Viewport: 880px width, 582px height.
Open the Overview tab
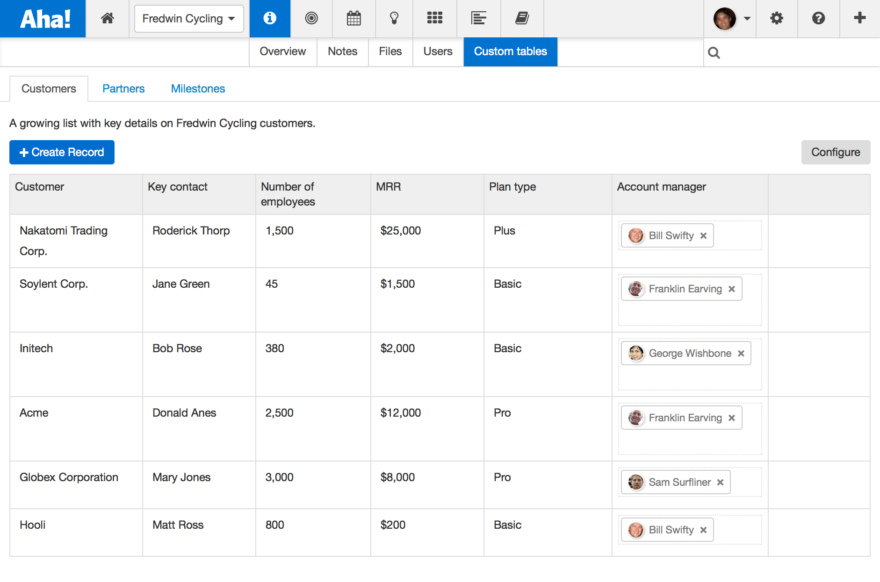[282, 51]
